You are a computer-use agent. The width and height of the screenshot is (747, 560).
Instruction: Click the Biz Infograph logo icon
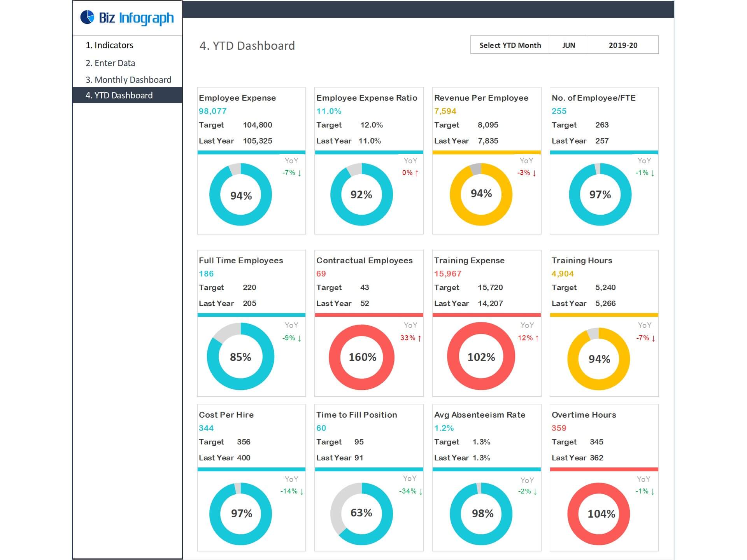87,17
